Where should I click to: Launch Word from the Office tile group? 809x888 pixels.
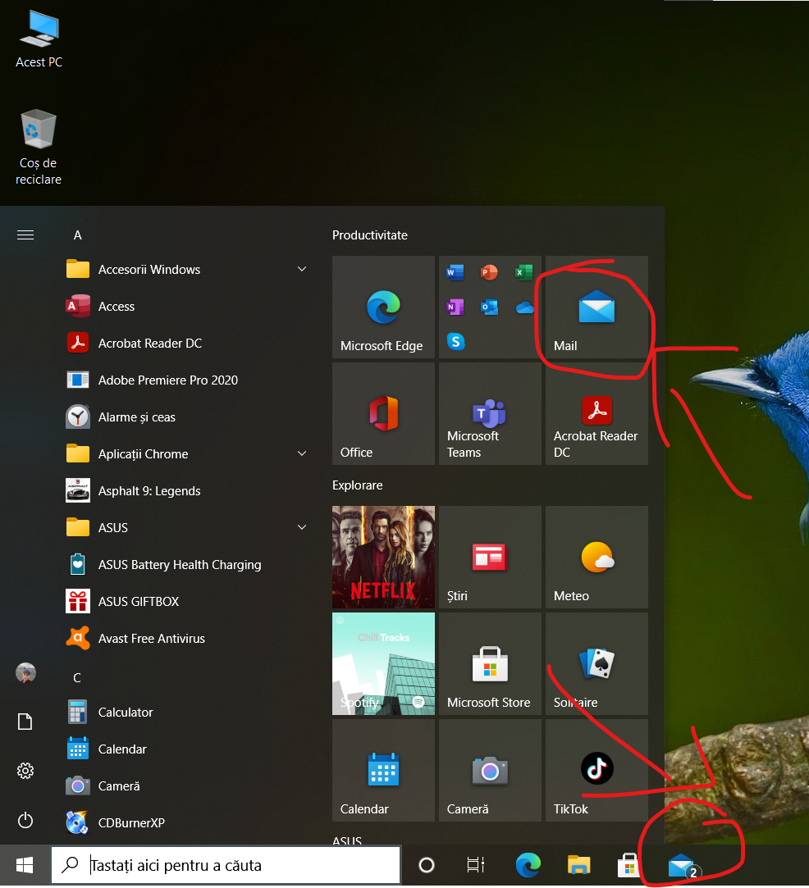click(455, 272)
